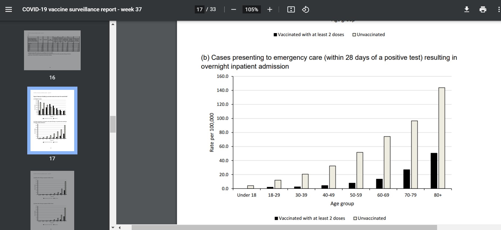Click bottom legend 'Unvaccinated' entry
501x230 pixels.
pos(370,218)
